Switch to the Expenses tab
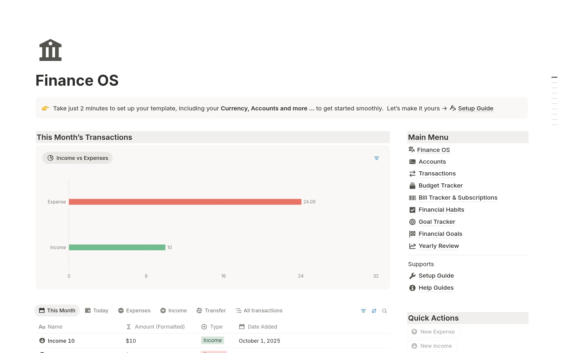The image size is (565, 353). pos(134,311)
